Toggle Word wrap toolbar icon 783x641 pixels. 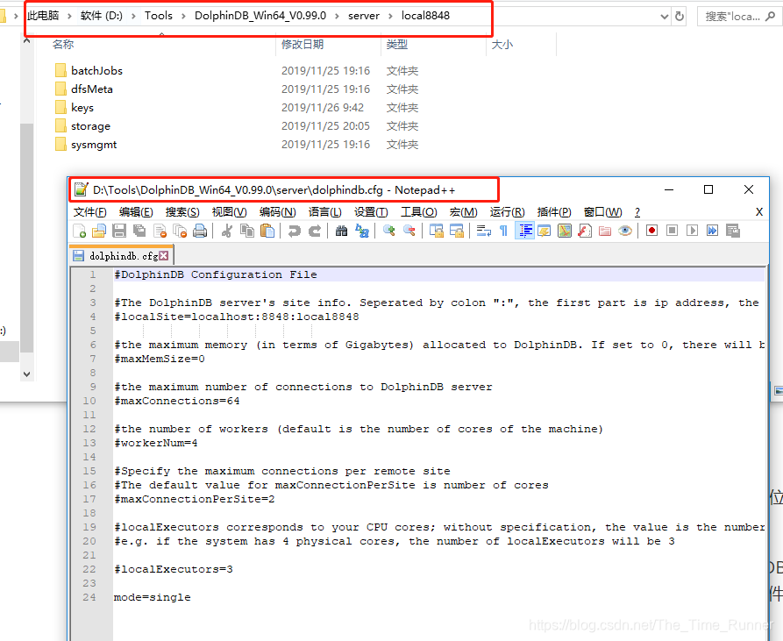pyautogui.click(x=483, y=231)
